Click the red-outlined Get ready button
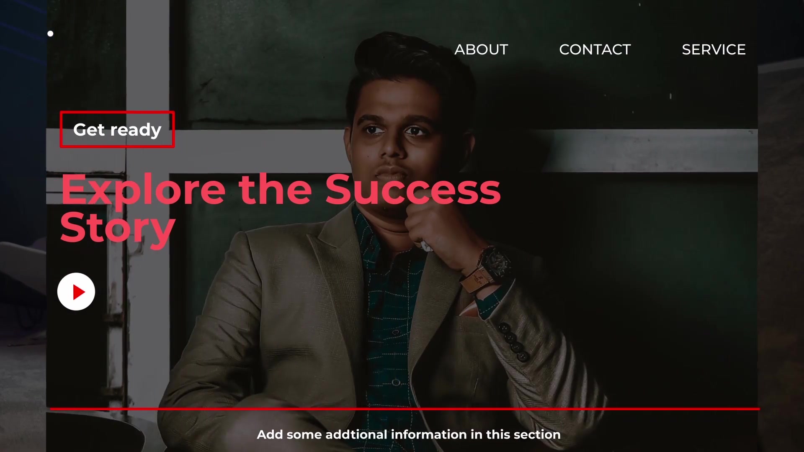This screenshot has height=452, width=804. (x=117, y=129)
